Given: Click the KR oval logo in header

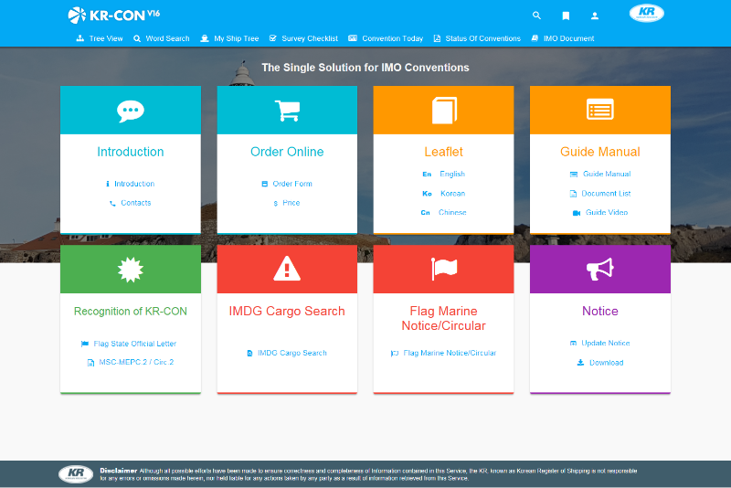Looking at the screenshot, I should point(647,13).
